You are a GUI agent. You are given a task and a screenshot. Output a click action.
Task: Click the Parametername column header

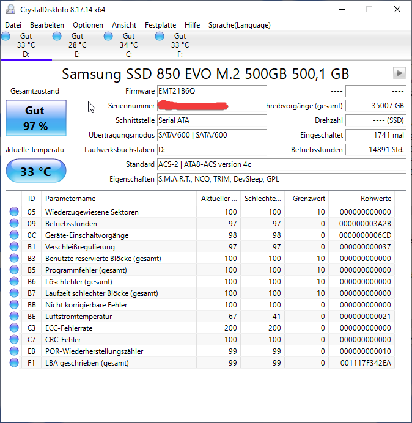[x=119, y=199]
